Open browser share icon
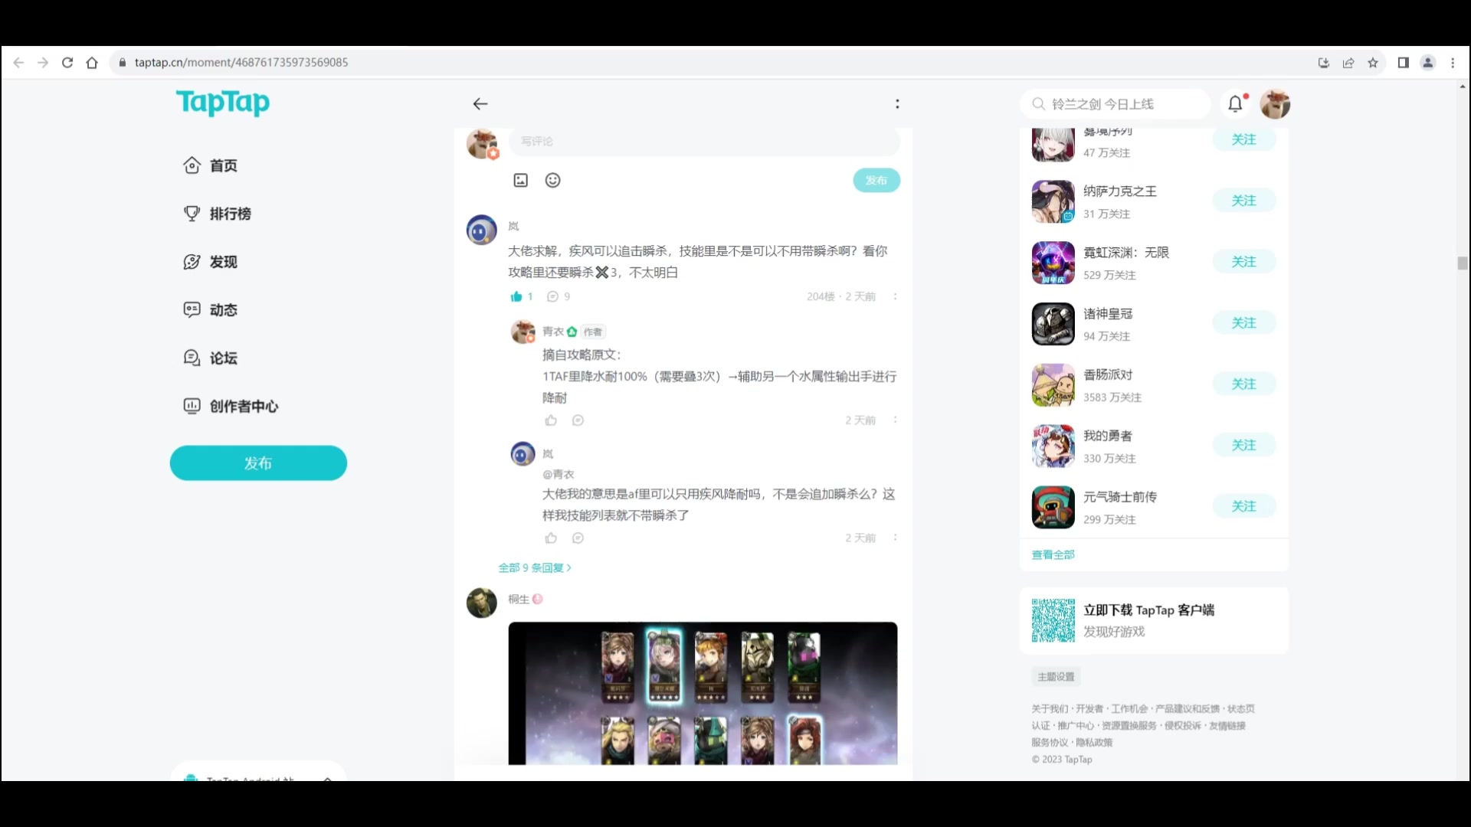Viewport: 1471px width, 827px height. 1348,63
